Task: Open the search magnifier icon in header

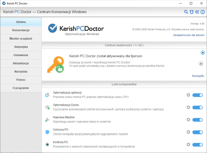Action: (186, 12)
